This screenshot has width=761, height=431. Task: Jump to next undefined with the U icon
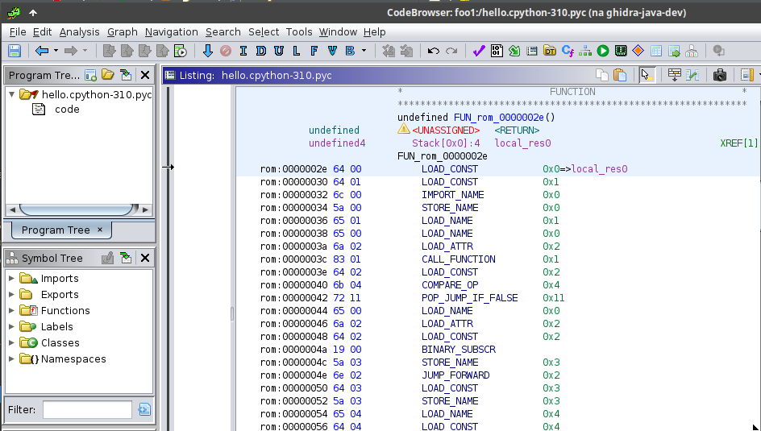point(279,51)
